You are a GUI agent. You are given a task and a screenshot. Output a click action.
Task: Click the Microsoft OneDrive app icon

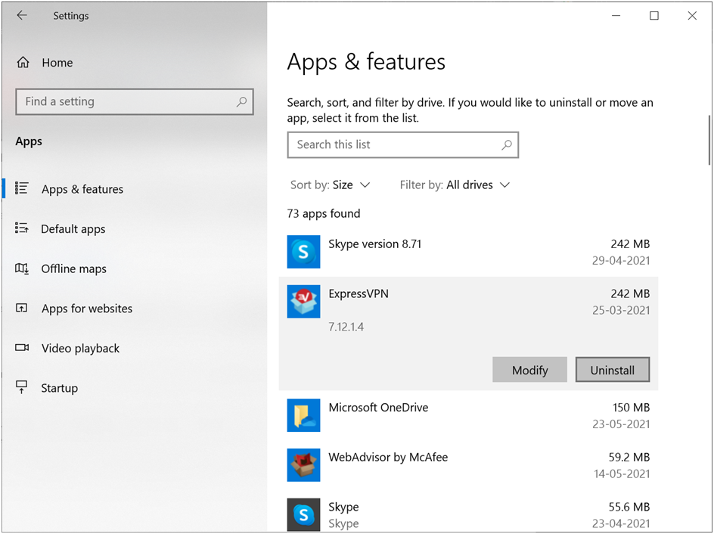(303, 415)
